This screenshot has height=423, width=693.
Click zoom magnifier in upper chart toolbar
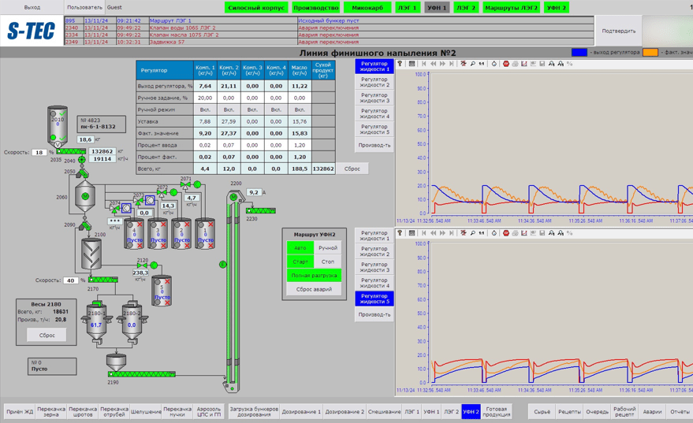[x=472, y=64]
